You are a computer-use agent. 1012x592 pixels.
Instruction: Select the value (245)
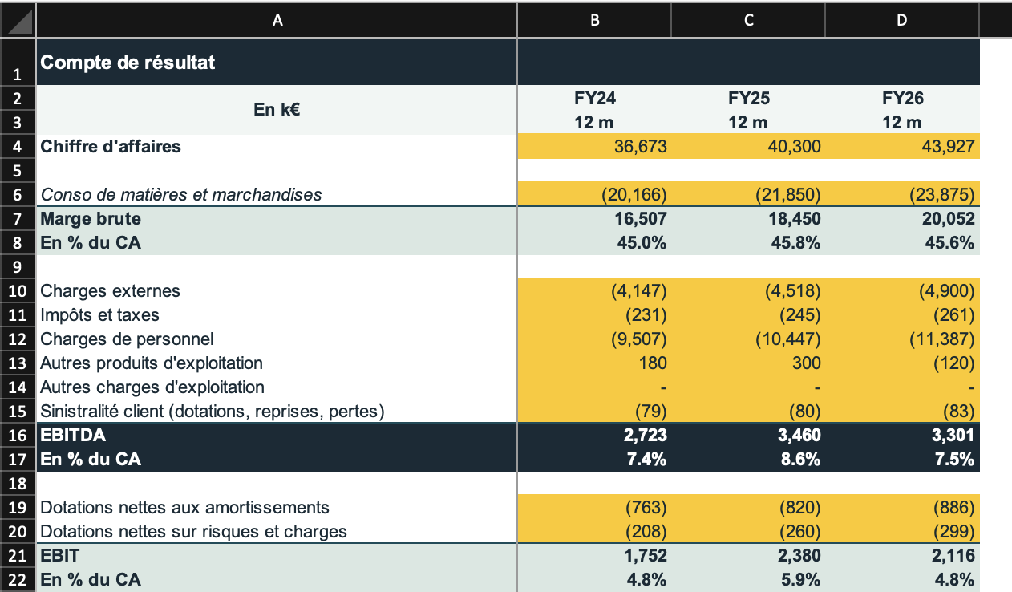tap(748, 315)
